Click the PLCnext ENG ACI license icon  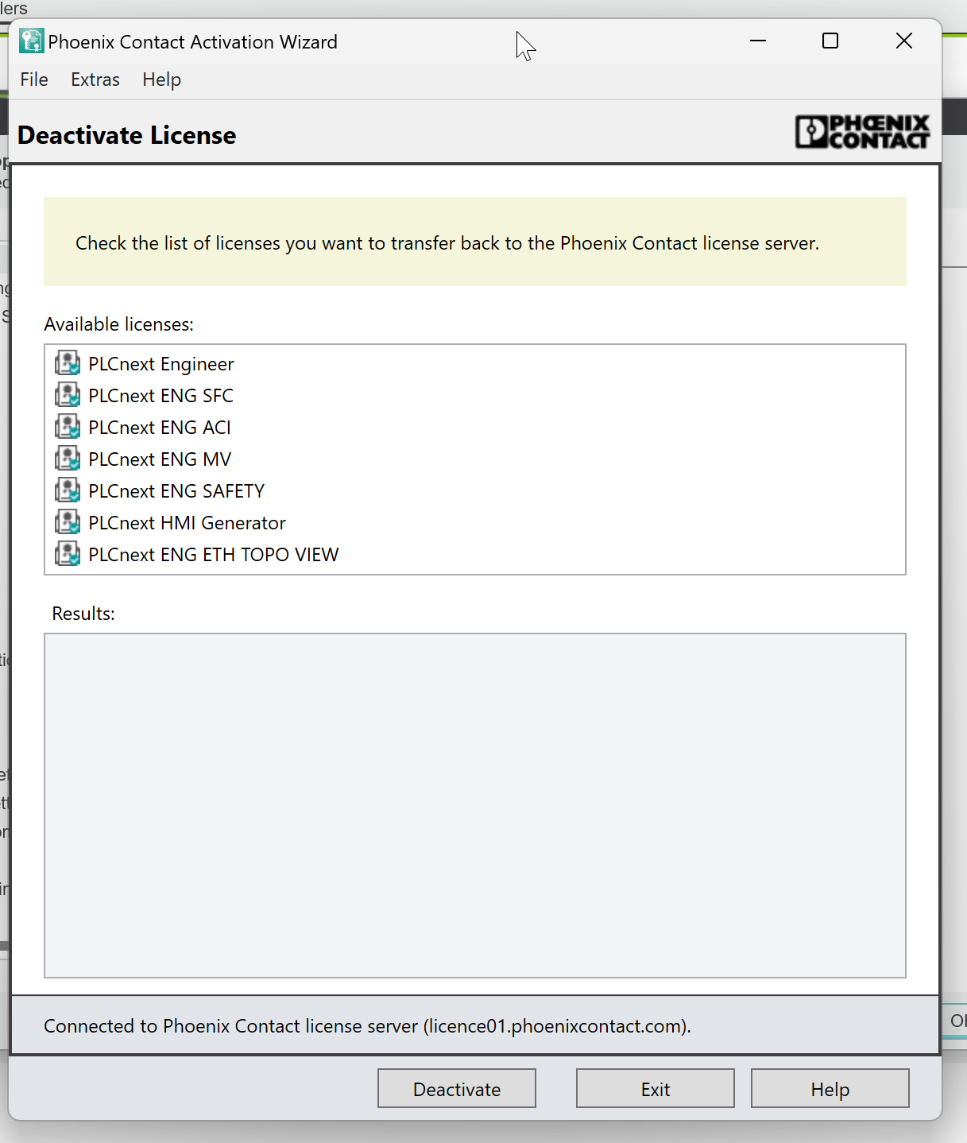pos(68,427)
